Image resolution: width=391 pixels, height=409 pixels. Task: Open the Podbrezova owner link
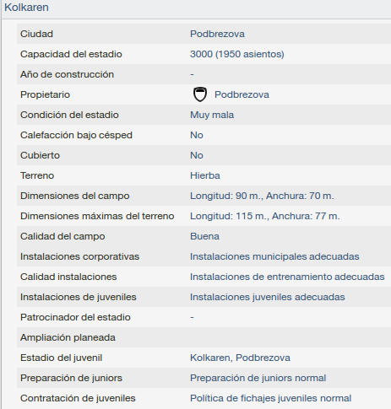tap(242, 94)
